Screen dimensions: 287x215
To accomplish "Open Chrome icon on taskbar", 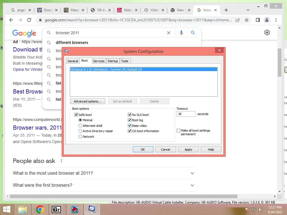I will (40, 209).
